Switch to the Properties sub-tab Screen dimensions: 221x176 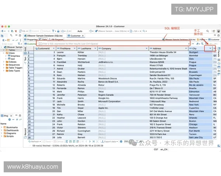31,40
